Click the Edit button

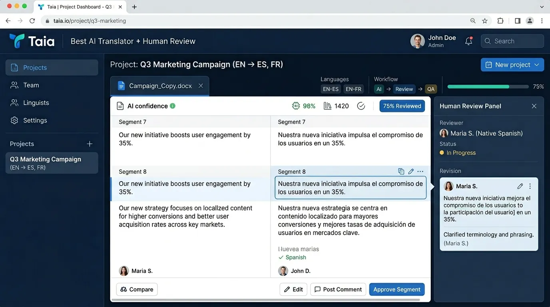pos(293,289)
